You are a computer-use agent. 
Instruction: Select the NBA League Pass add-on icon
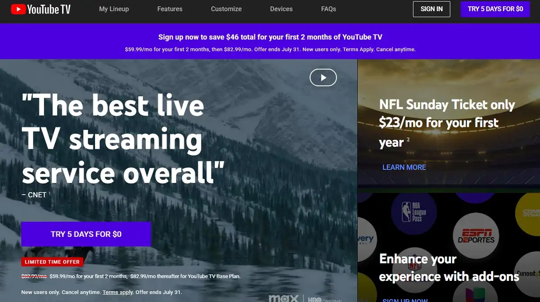pos(414,212)
